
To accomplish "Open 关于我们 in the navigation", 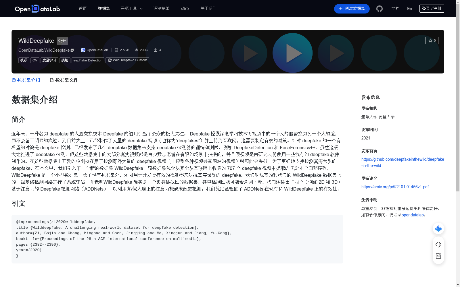I will (208, 9).
